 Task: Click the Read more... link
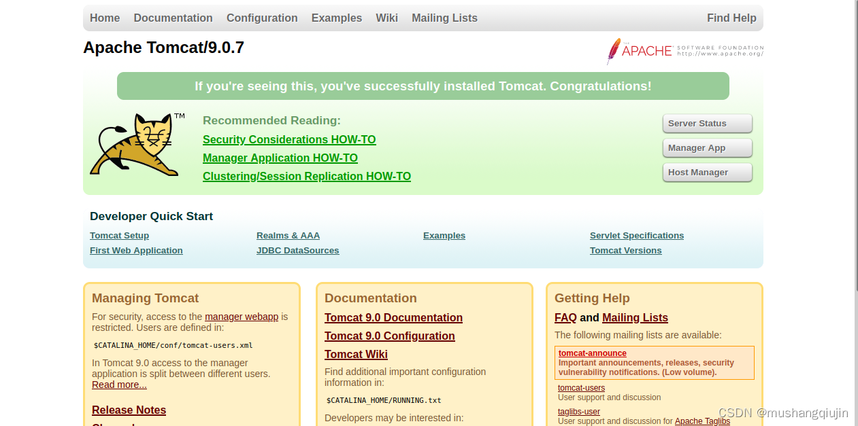click(x=119, y=385)
